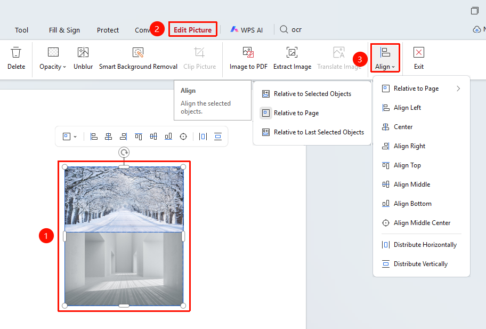Click Image to PDF icon
The height and width of the screenshot is (329, 486).
(x=248, y=52)
